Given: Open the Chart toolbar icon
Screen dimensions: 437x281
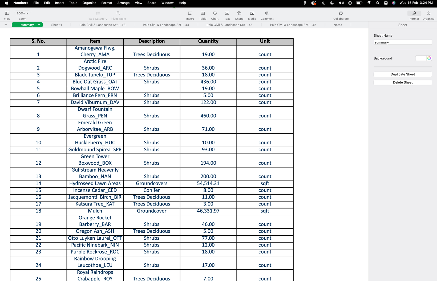Looking at the screenshot, I should 215,13.
